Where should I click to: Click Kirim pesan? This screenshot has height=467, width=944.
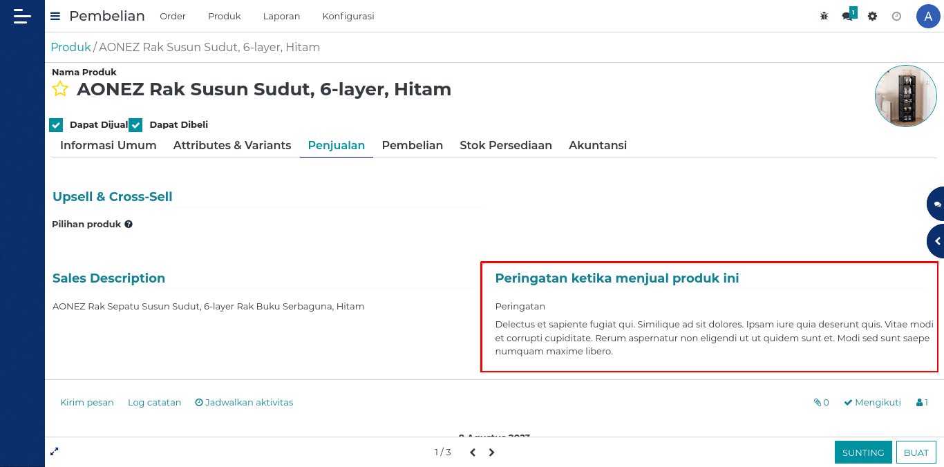tap(87, 403)
